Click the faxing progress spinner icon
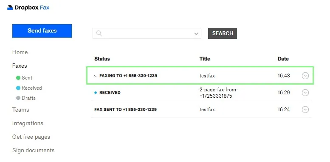Image resolution: width=330 pixels, height=162 pixels. click(x=96, y=76)
